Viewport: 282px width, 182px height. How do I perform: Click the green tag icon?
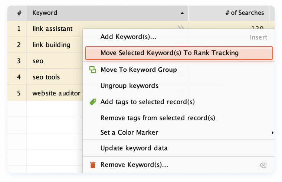point(93,102)
